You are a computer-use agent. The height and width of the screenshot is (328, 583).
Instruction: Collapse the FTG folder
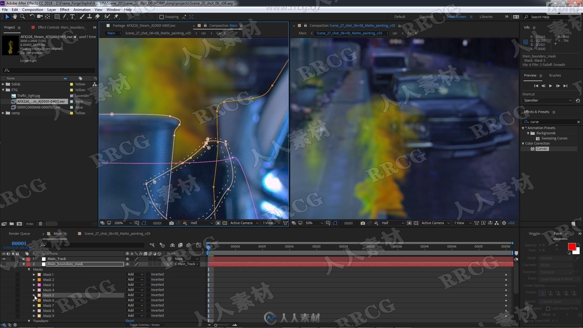(3, 90)
